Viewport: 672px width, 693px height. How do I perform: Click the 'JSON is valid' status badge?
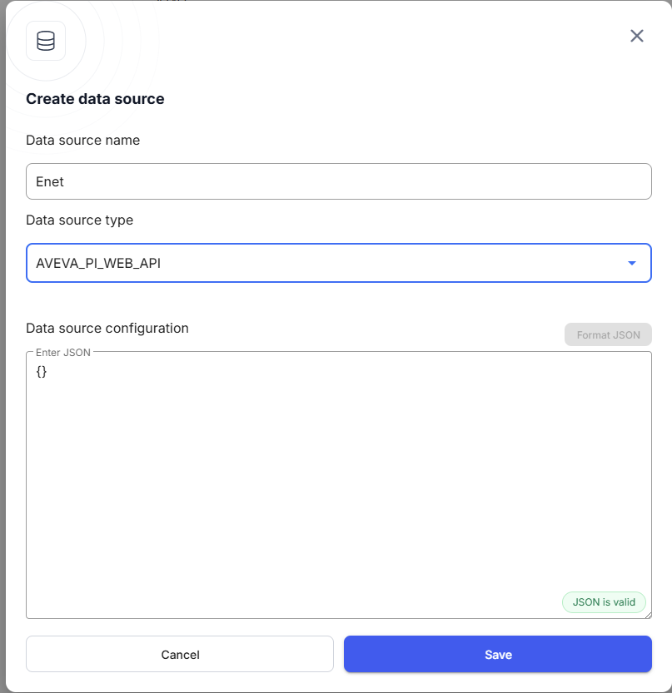[x=604, y=602]
